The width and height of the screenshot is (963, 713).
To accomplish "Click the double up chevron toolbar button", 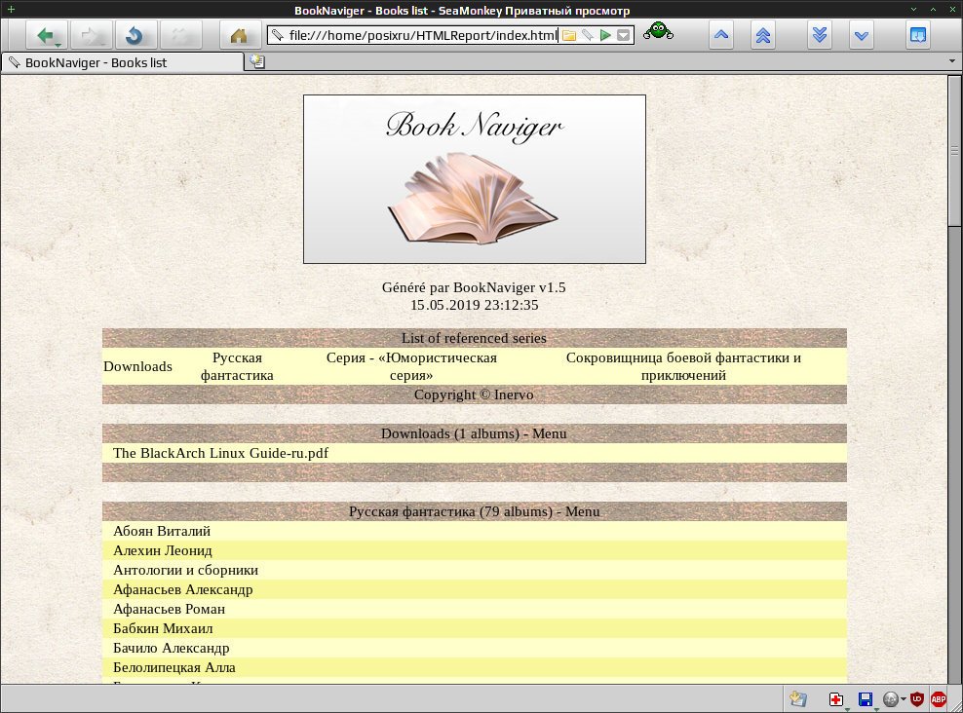I will pos(763,35).
